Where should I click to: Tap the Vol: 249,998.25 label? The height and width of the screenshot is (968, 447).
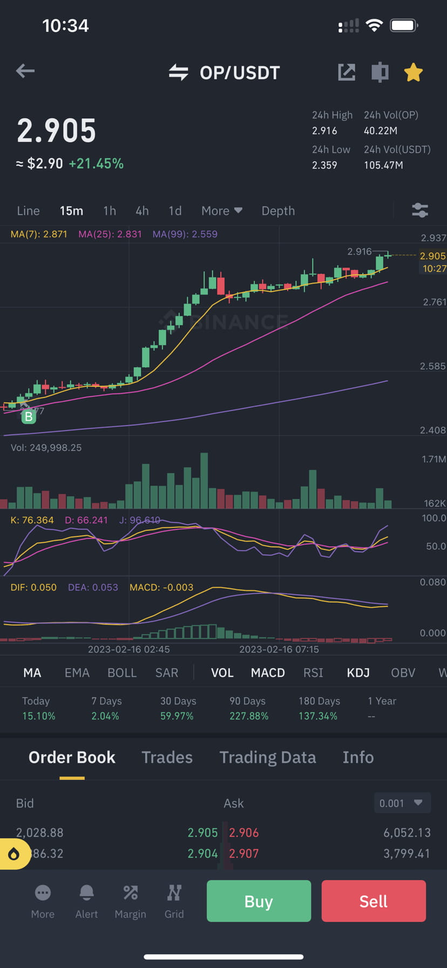pos(46,447)
